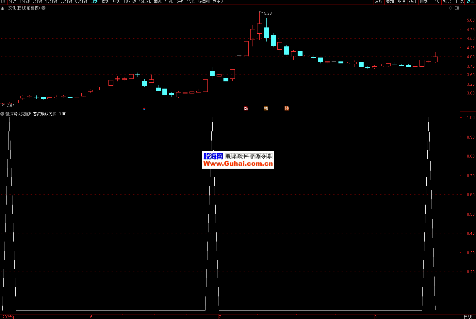Screen dimensions: 476x319
Task: Expand the 游资确认见底F indicator dropdown
Action: click(2, 114)
